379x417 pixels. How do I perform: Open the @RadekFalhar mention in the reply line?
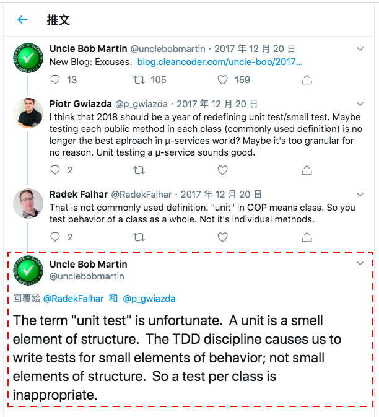pos(73,299)
